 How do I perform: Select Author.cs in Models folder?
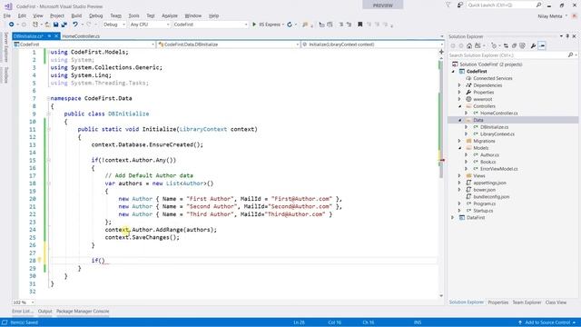click(489, 155)
